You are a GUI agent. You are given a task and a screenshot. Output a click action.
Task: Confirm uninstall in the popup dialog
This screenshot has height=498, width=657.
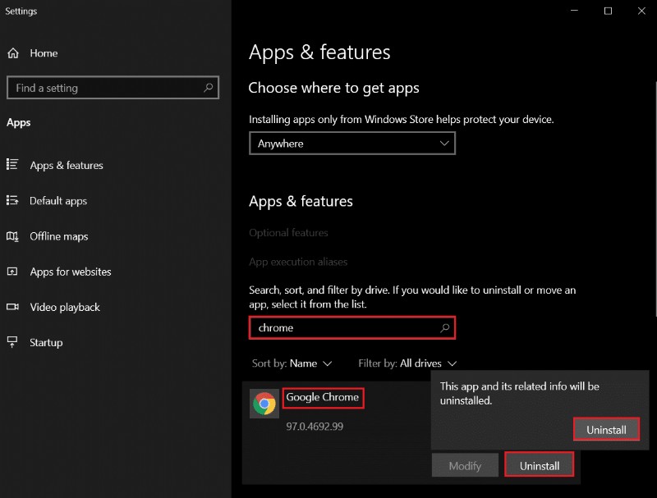[606, 429]
